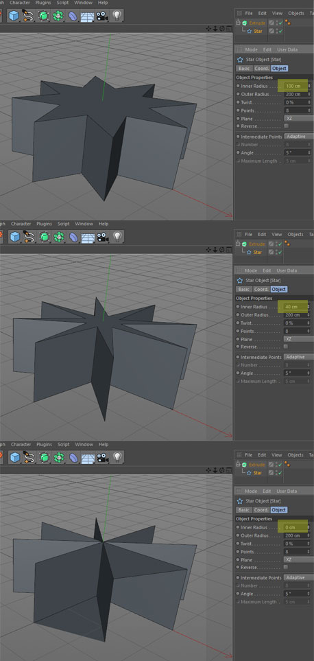Open Plane XZ dropdown in 40 cm panel

point(298,339)
